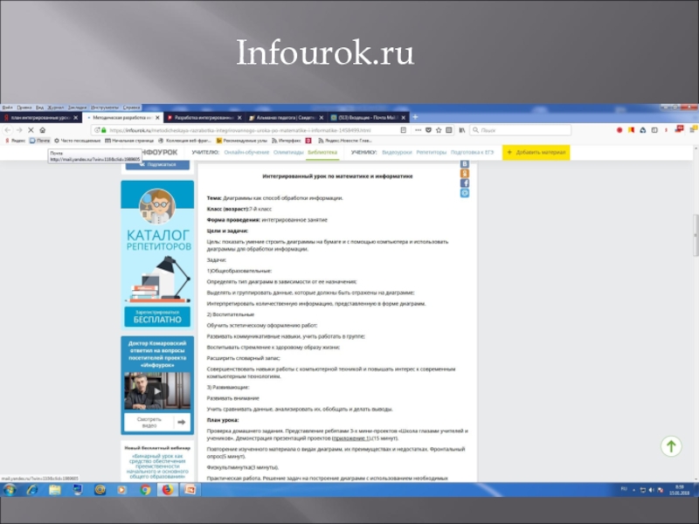Open a new tab with plus button
Screen dimensions: 699x524
click(415, 117)
